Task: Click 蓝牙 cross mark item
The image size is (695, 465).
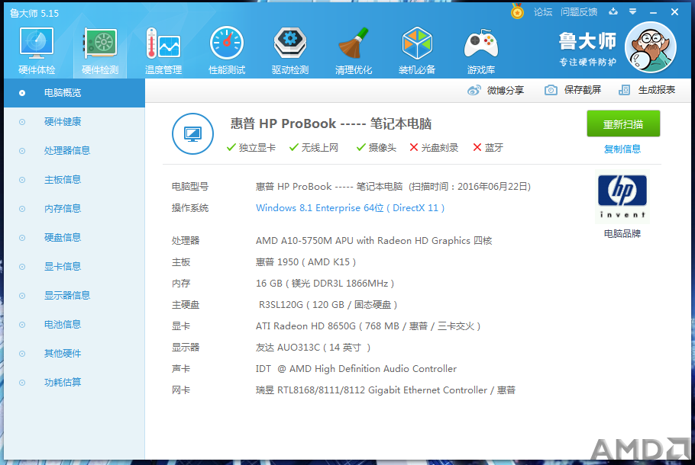Action: coord(488,148)
